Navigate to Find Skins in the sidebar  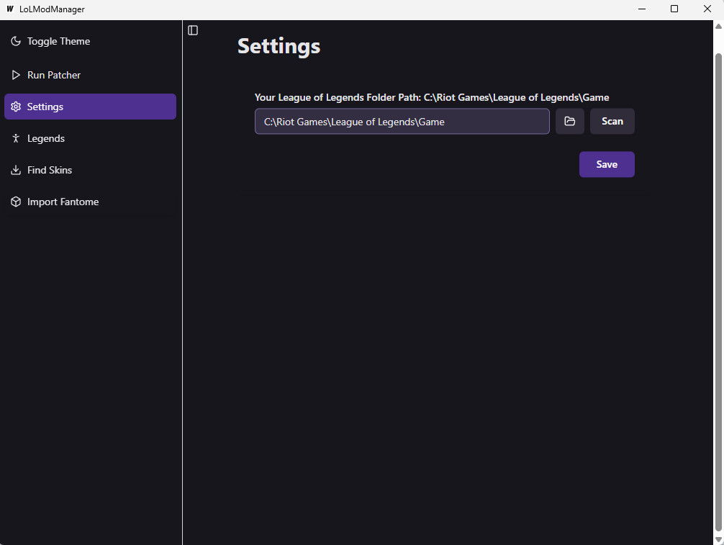(x=90, y=169)
